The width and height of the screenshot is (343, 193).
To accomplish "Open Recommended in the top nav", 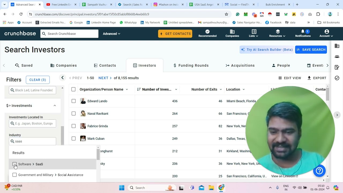I will click(207, 34).
